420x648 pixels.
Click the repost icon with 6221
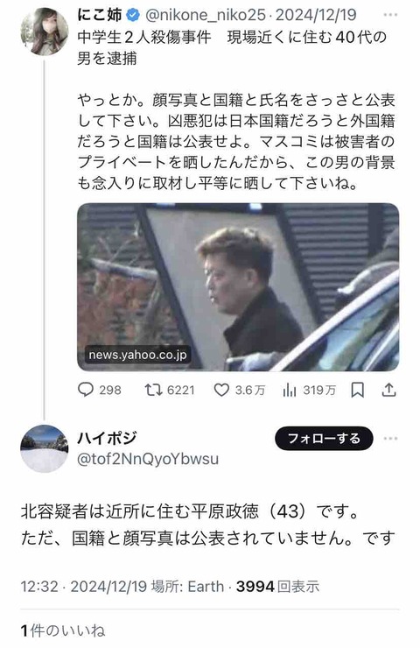(153, 390)
